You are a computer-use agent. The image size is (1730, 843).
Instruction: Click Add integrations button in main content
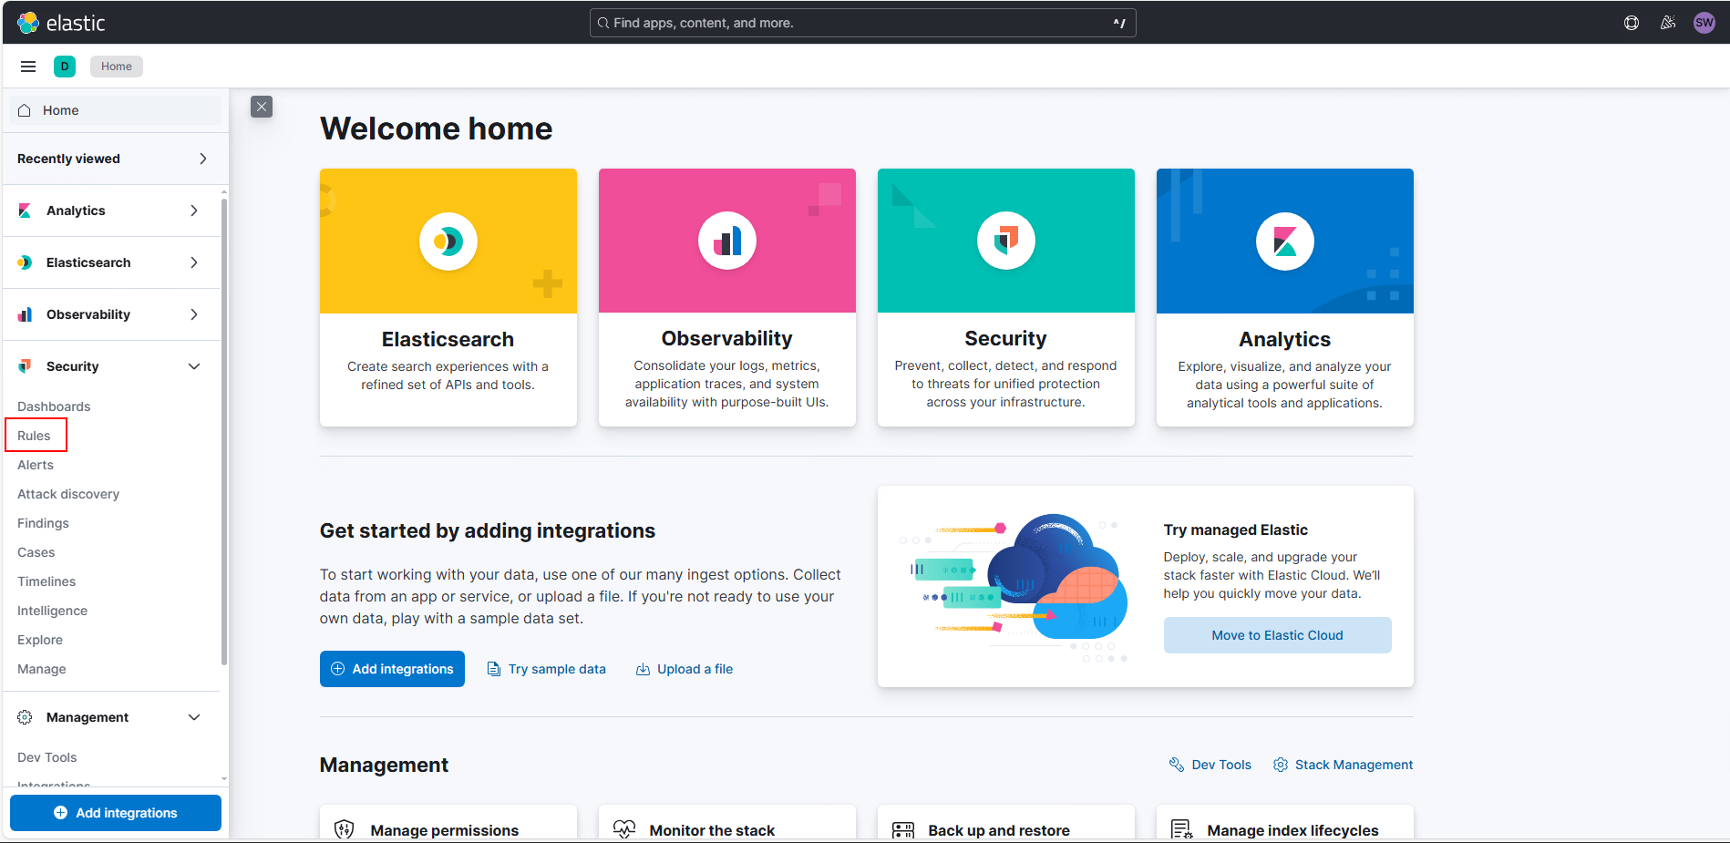tap(392, 669)
